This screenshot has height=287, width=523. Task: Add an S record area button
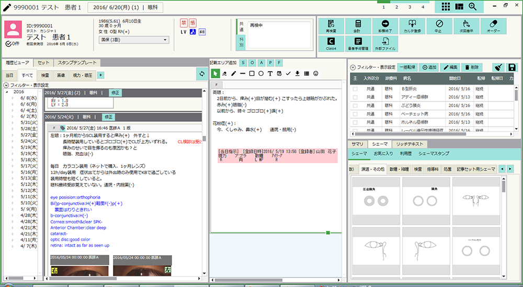[243, 63]
